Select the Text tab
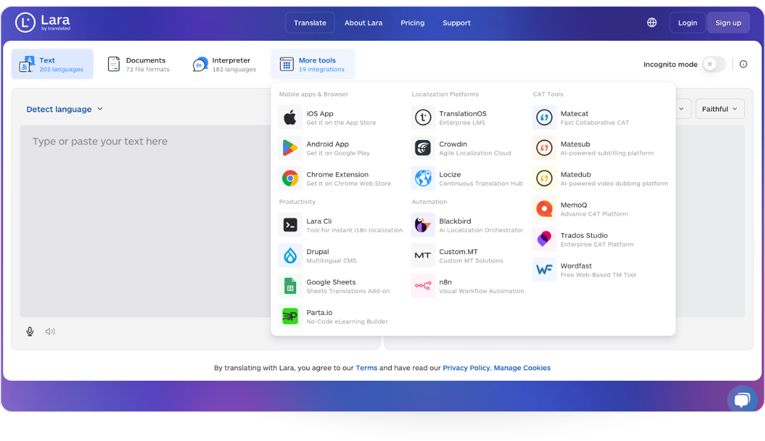The height and width of the screenshot is (441, 765). (x=52, y=64)
